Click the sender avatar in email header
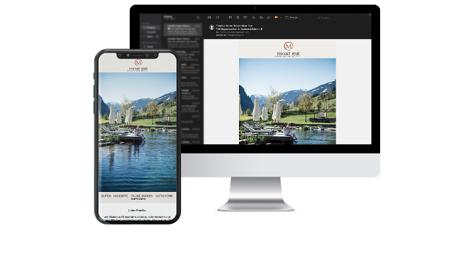Screen dimensions: 462x259 [x=212, y=27]
